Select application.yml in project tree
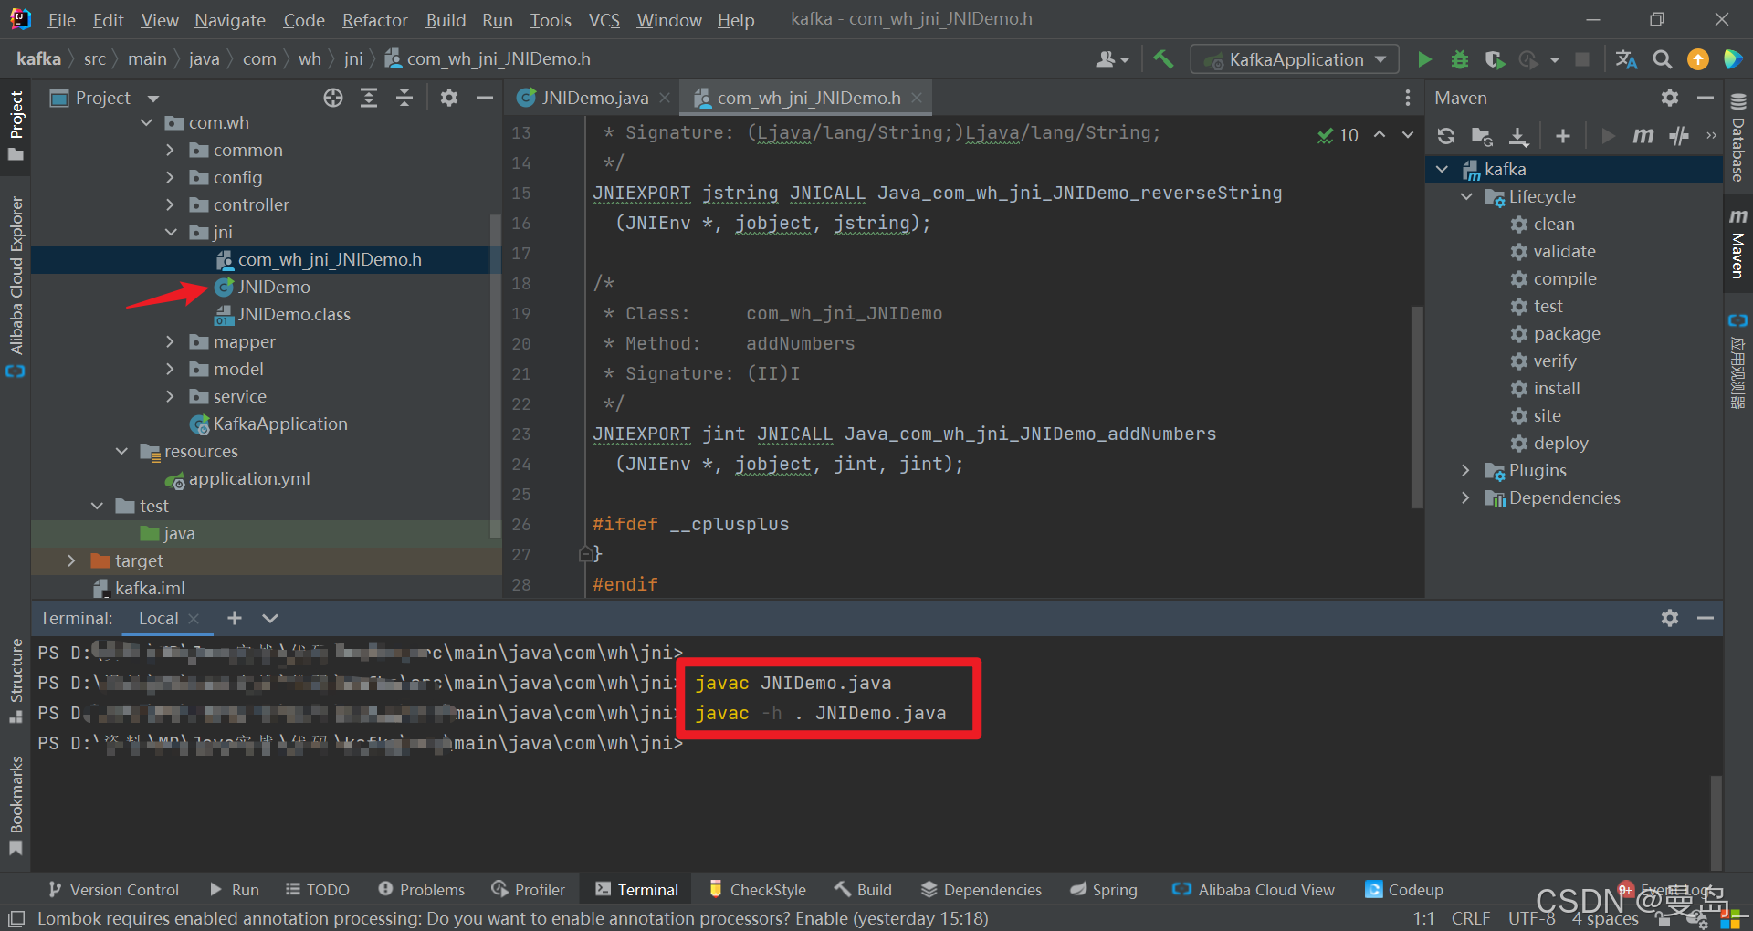Image resolution: width=1753 pixels, height=931 pixels. [x=249, y=478]
